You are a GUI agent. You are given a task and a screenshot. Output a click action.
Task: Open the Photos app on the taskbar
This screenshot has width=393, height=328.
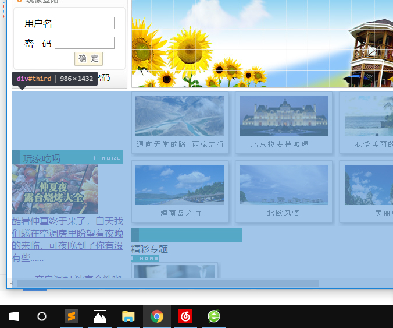(100, 316)
